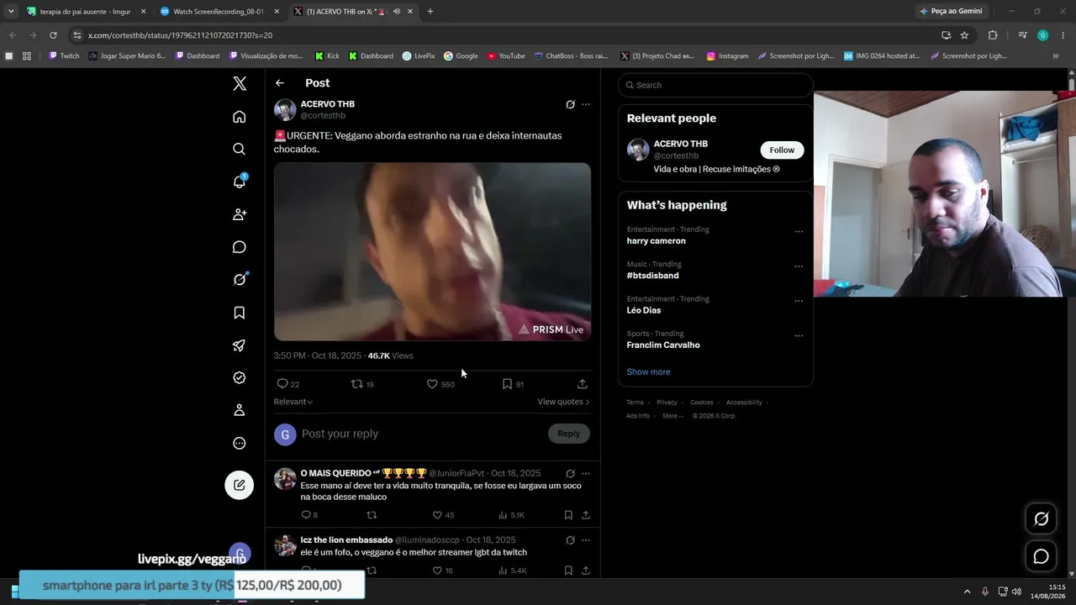Ask Grok about lcz the lion embassado comment
Image resolution: width=1076 pixels, height=605 pixels.
pos(570,540)
